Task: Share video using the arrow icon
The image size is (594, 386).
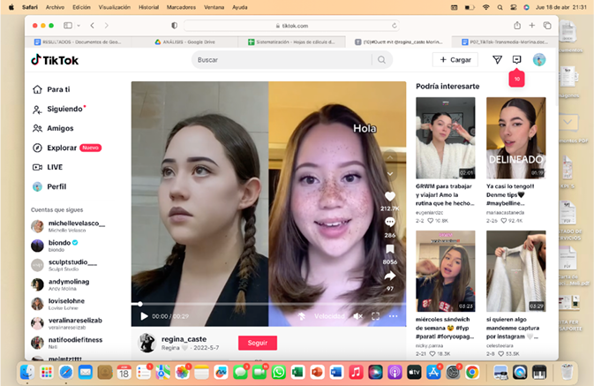Action: point(389,276)
